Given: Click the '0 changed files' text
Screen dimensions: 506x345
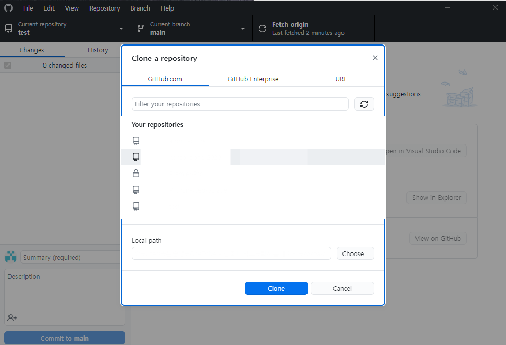Looking at the screenshot, I should 65,65.
